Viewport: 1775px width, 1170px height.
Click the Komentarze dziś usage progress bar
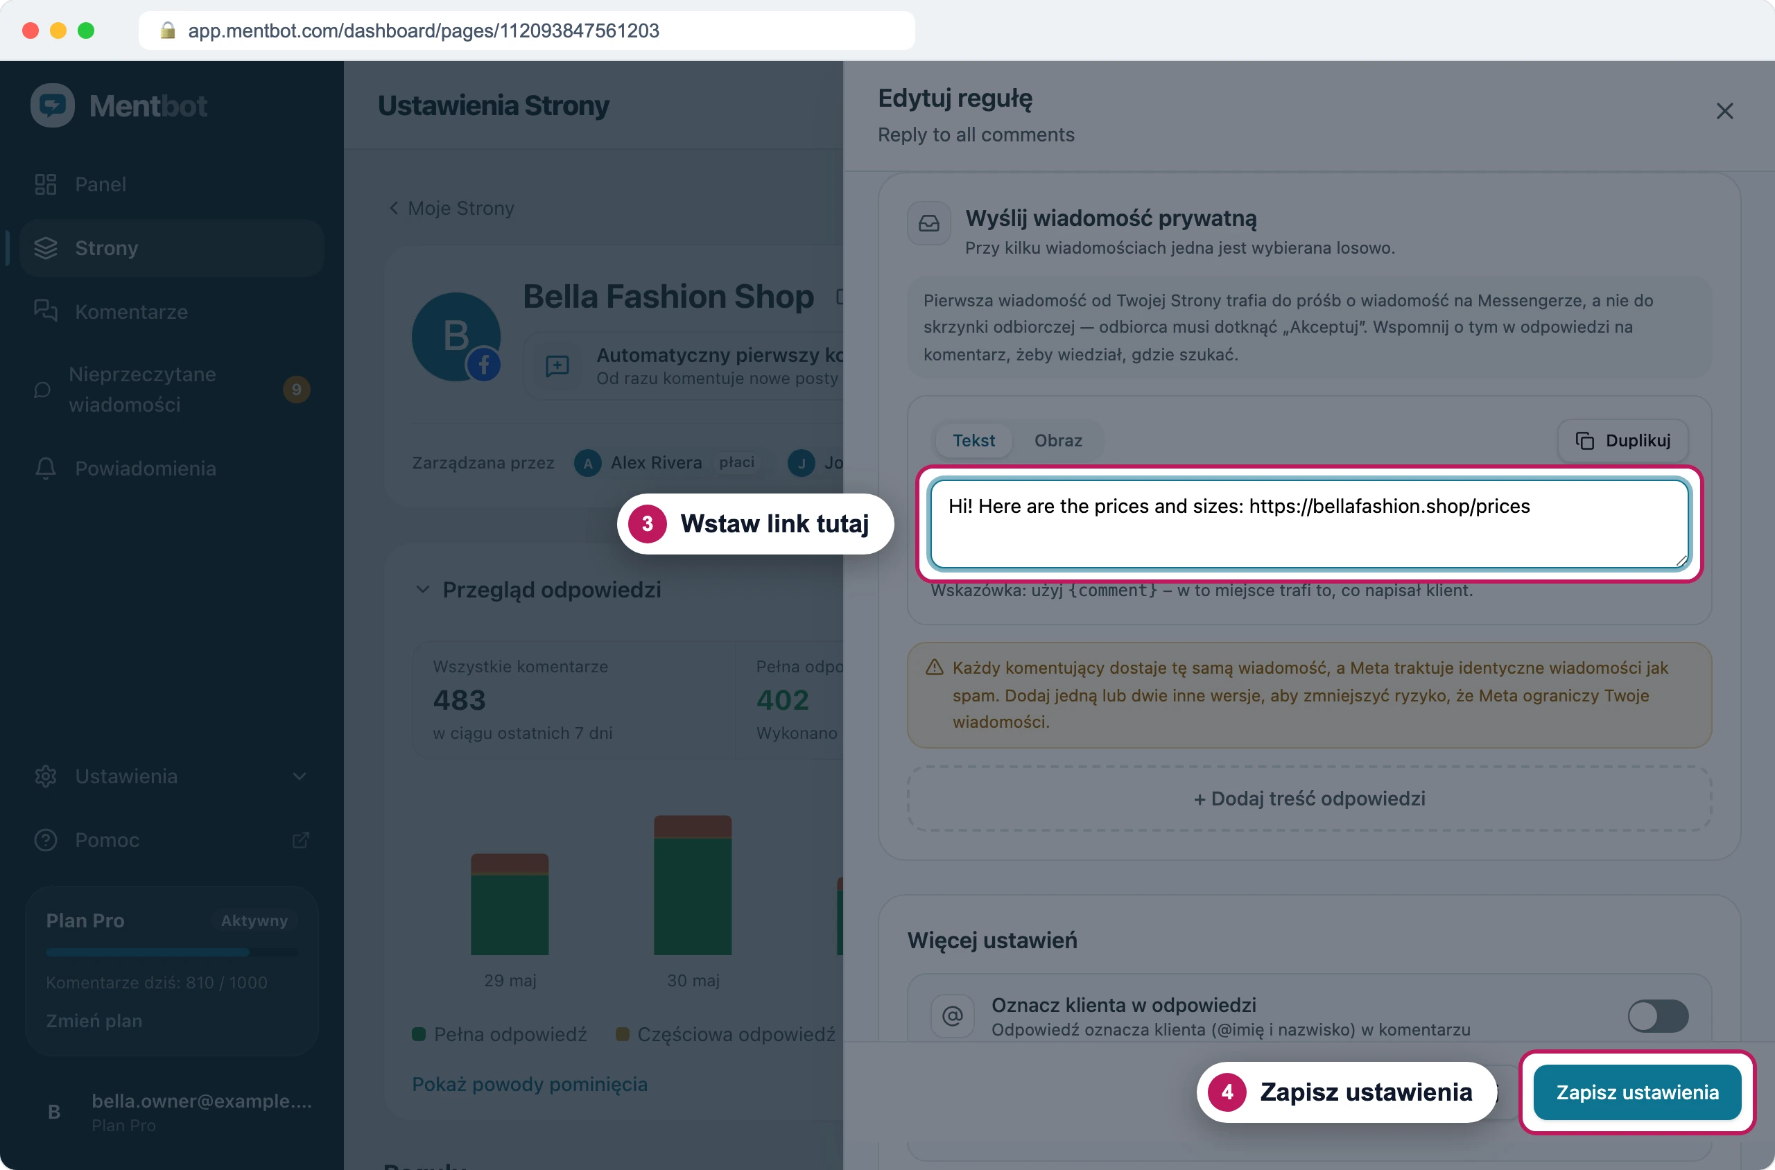(172, 952)
